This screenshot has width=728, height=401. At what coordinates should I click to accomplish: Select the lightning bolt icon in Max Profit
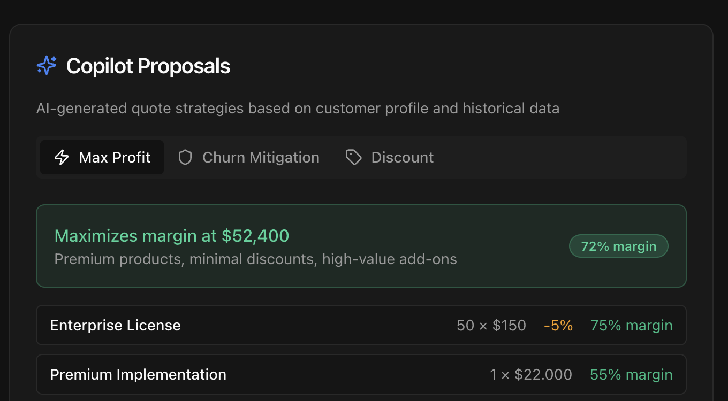tap(63, 157)
